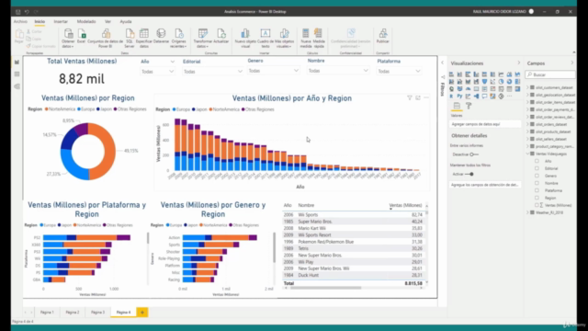Image resolution: width=588 pixels, height=331 pixels.
Task: Open the Archivo menu
Action: coord(20,22)
